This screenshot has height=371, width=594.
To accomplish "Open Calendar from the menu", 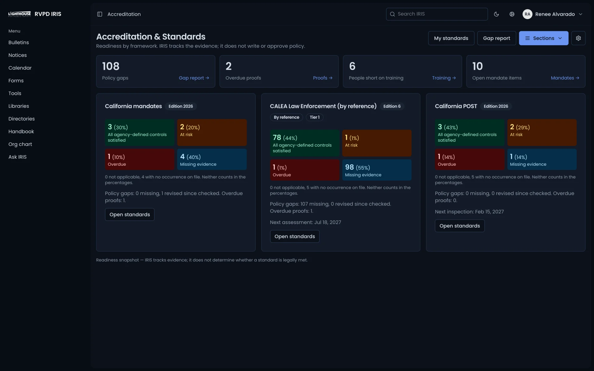I will coord(20,68).
